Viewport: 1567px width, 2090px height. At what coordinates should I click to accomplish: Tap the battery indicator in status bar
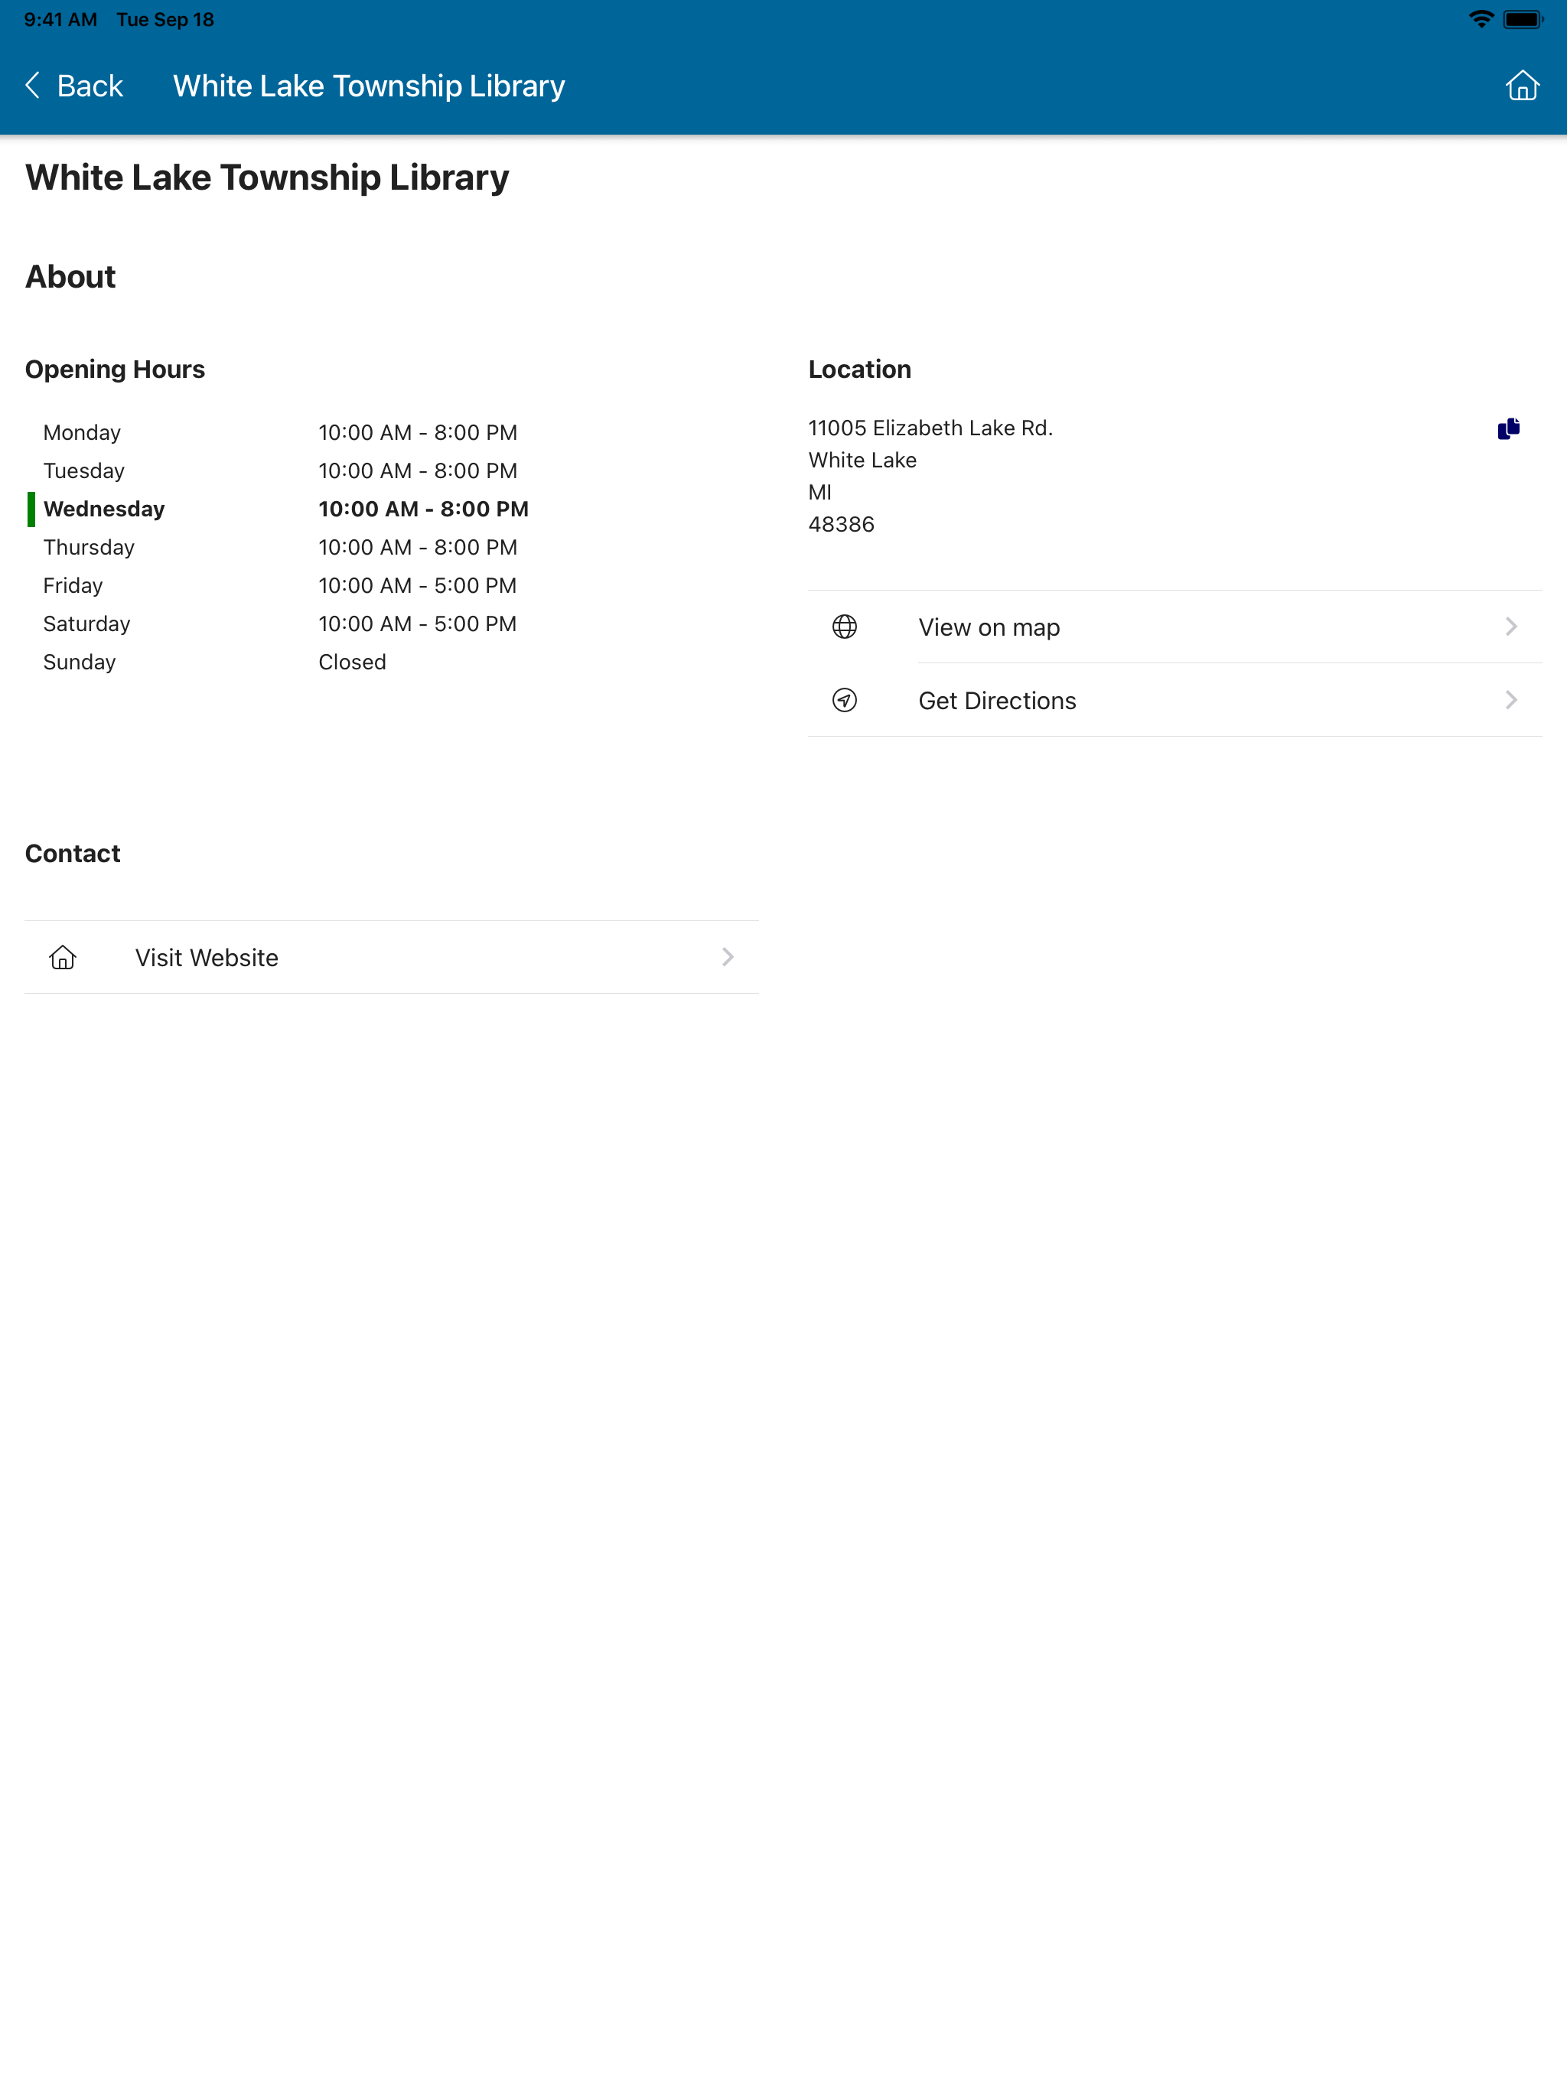(x=1523, y=19)
